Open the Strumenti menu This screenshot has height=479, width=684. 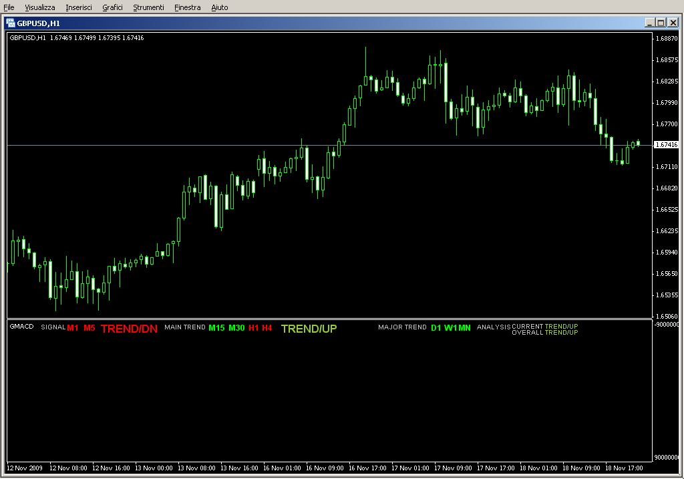click(x=148, y=7)
